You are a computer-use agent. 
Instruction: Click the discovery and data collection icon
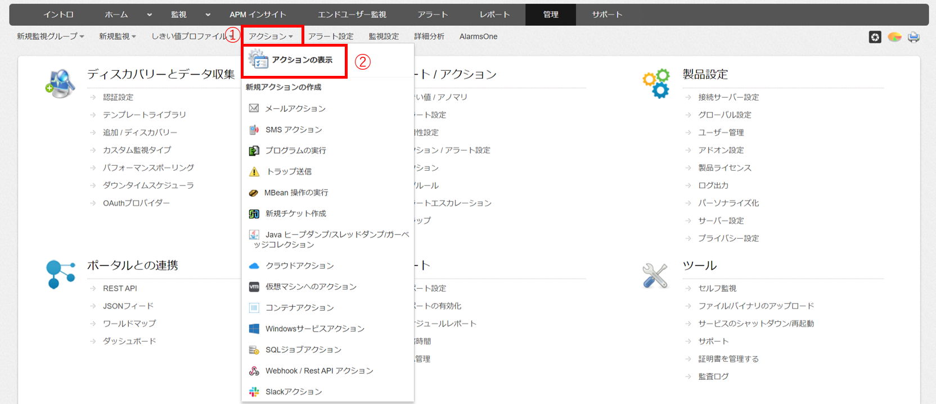60,83
